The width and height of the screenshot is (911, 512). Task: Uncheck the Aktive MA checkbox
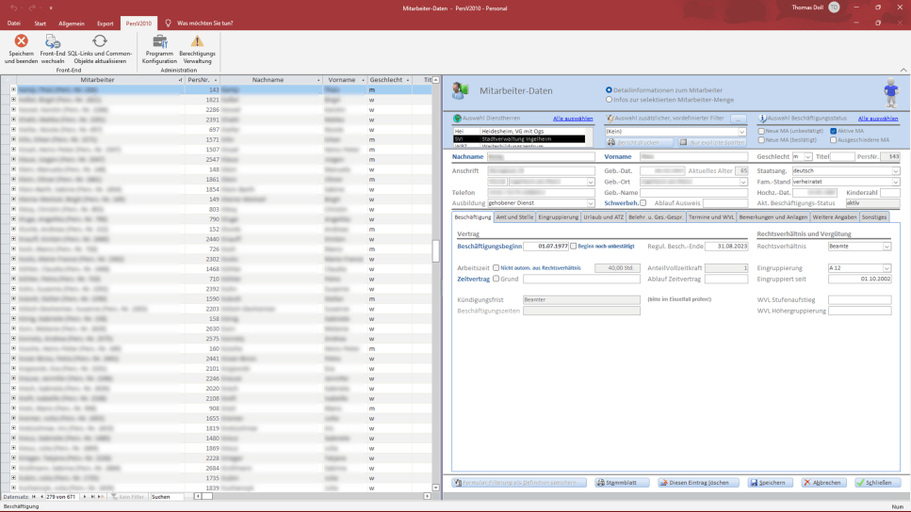[x=833, y=131]
